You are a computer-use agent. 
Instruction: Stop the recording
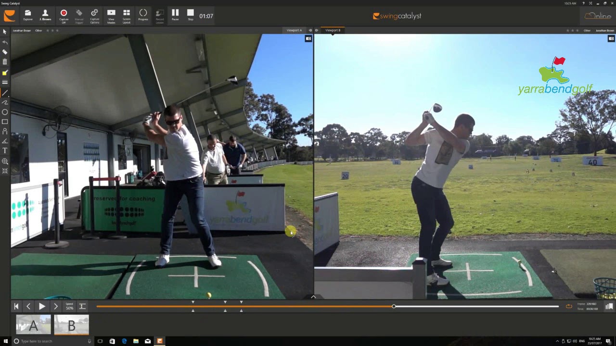(x=191, y=15)
